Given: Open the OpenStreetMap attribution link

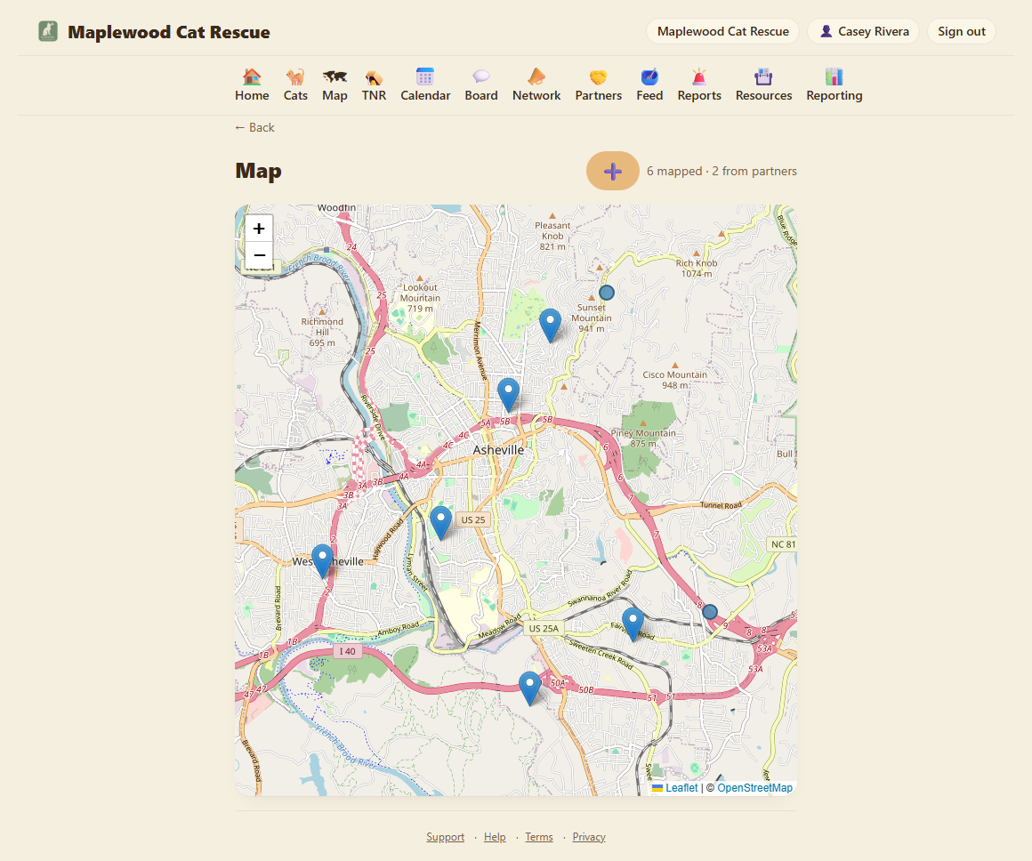Looking at the screenshot, I should pos(755,788).
